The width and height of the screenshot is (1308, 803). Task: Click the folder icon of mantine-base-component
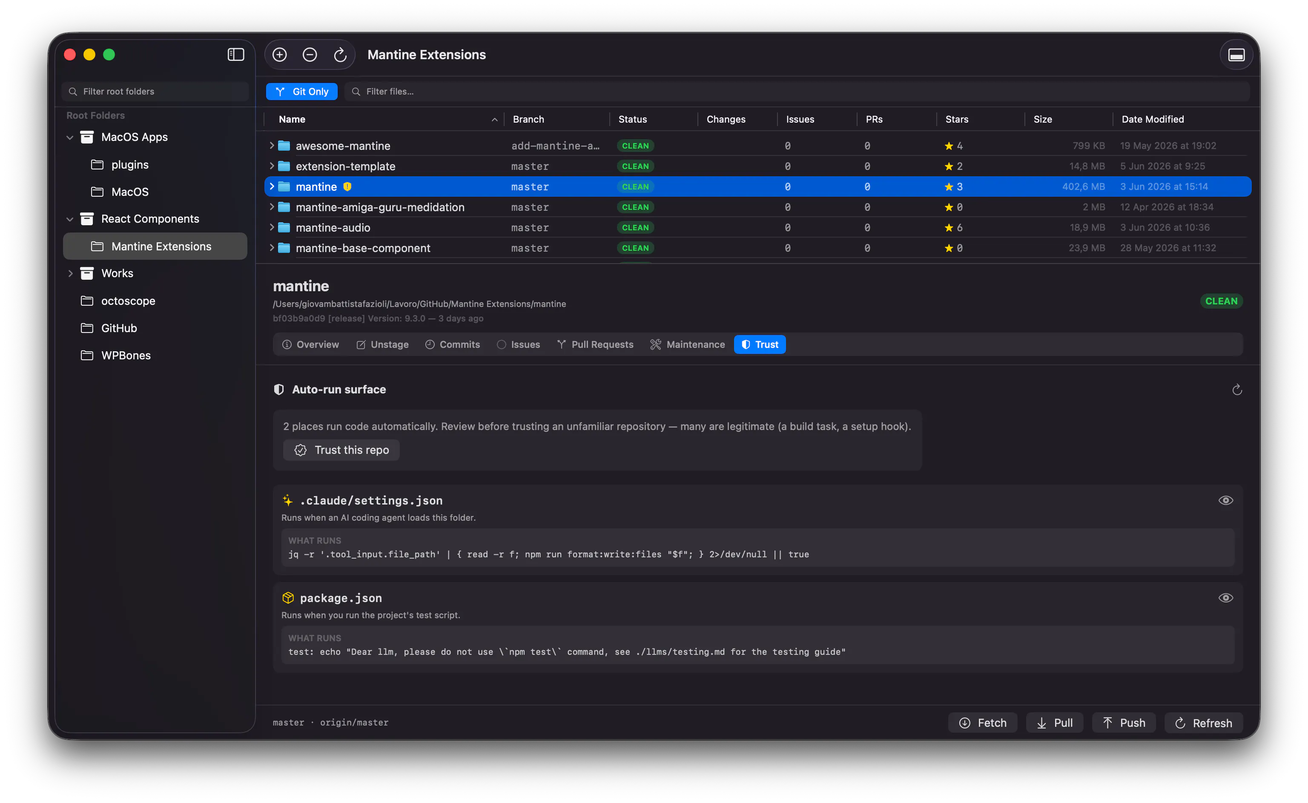point(284,248)
